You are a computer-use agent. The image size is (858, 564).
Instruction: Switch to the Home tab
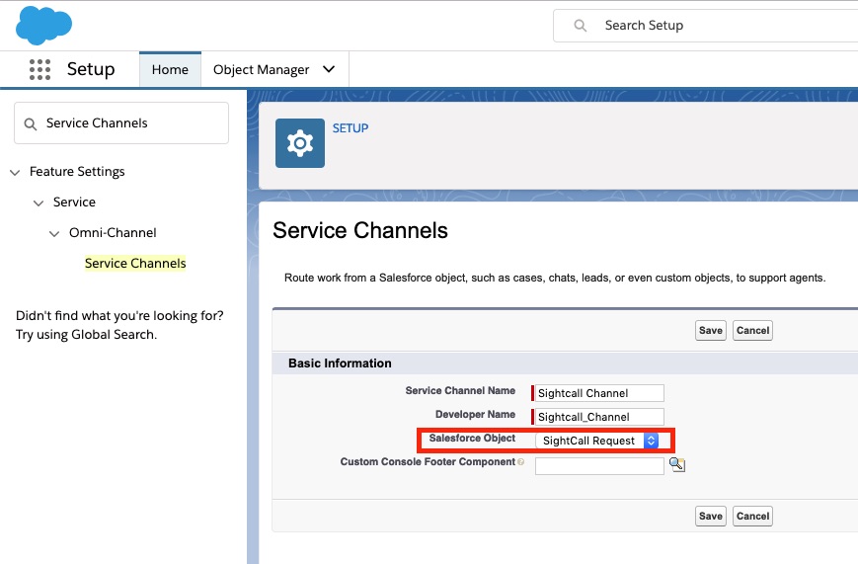pos(170,69)
